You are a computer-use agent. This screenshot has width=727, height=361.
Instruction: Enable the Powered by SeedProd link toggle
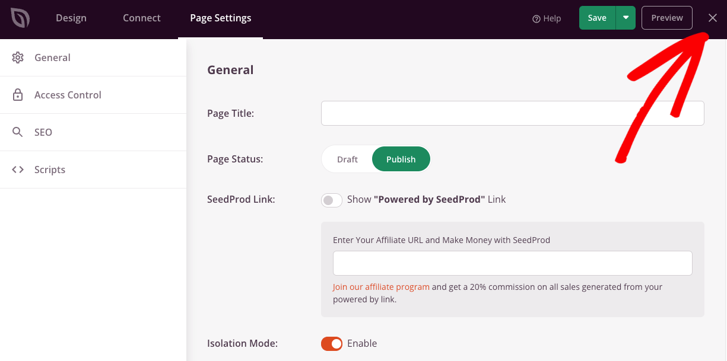tap(331, 199)
